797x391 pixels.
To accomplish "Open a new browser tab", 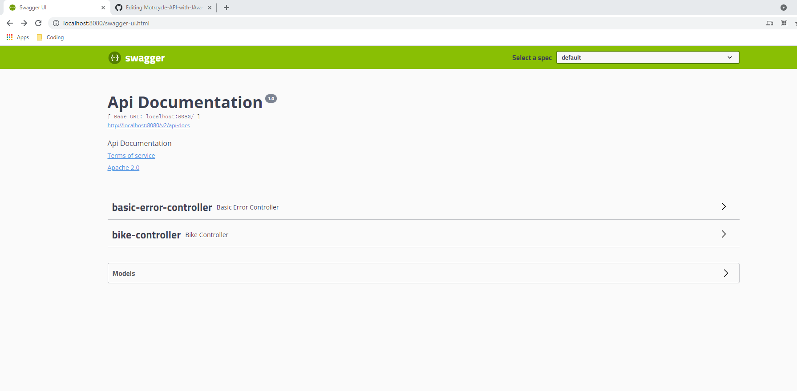I will tap(227, 8).
